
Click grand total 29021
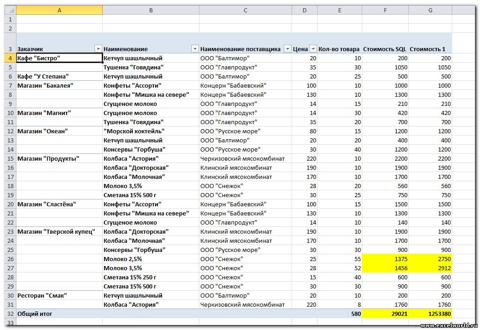coord(385,314)
